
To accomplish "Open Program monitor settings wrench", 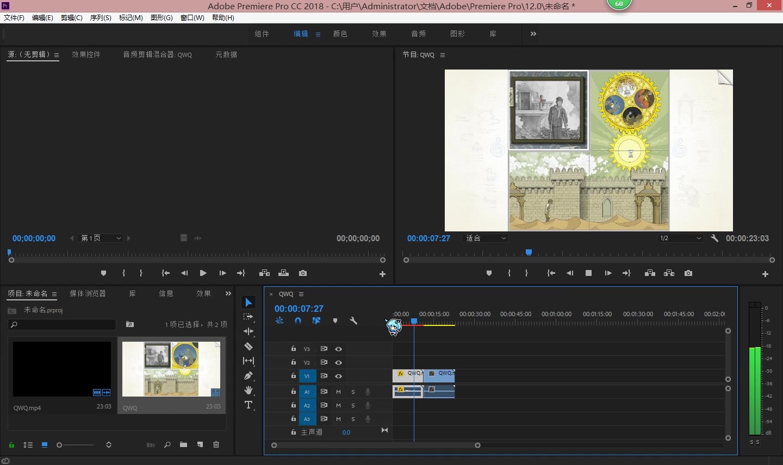I will [714, 238].
